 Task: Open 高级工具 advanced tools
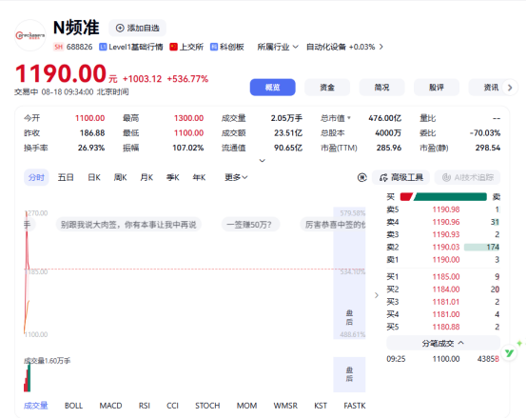point(400,177)
